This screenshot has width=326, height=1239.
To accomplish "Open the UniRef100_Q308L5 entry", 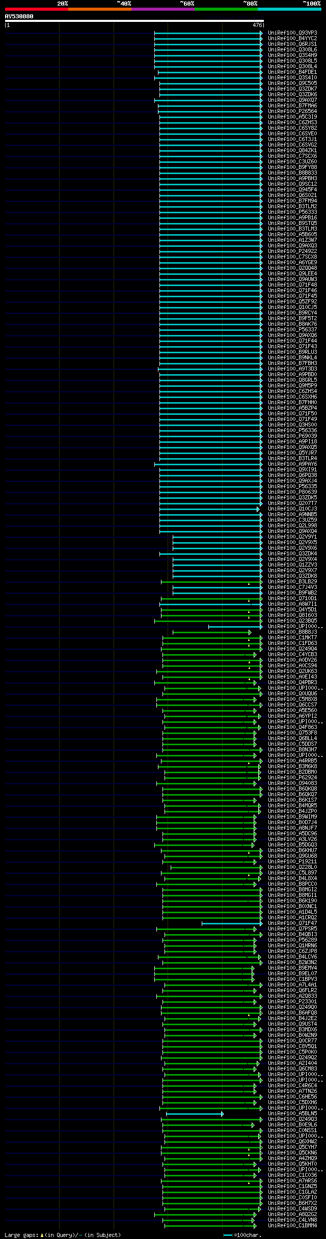I will 292,61.
